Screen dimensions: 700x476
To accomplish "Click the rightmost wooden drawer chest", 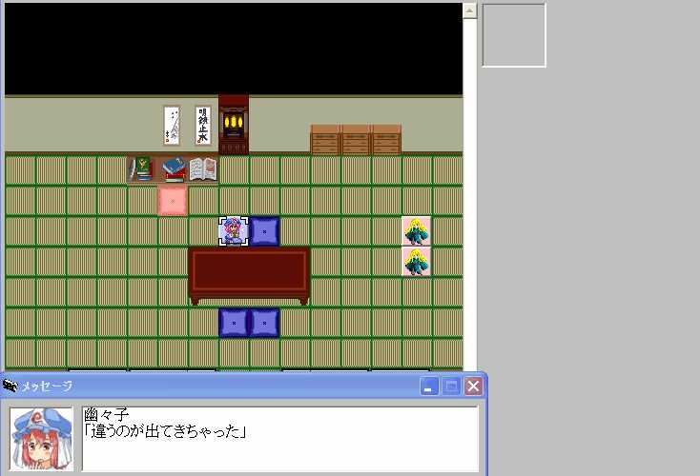I will coord(386,140).
